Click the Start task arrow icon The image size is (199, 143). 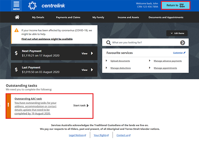[88, 106]
